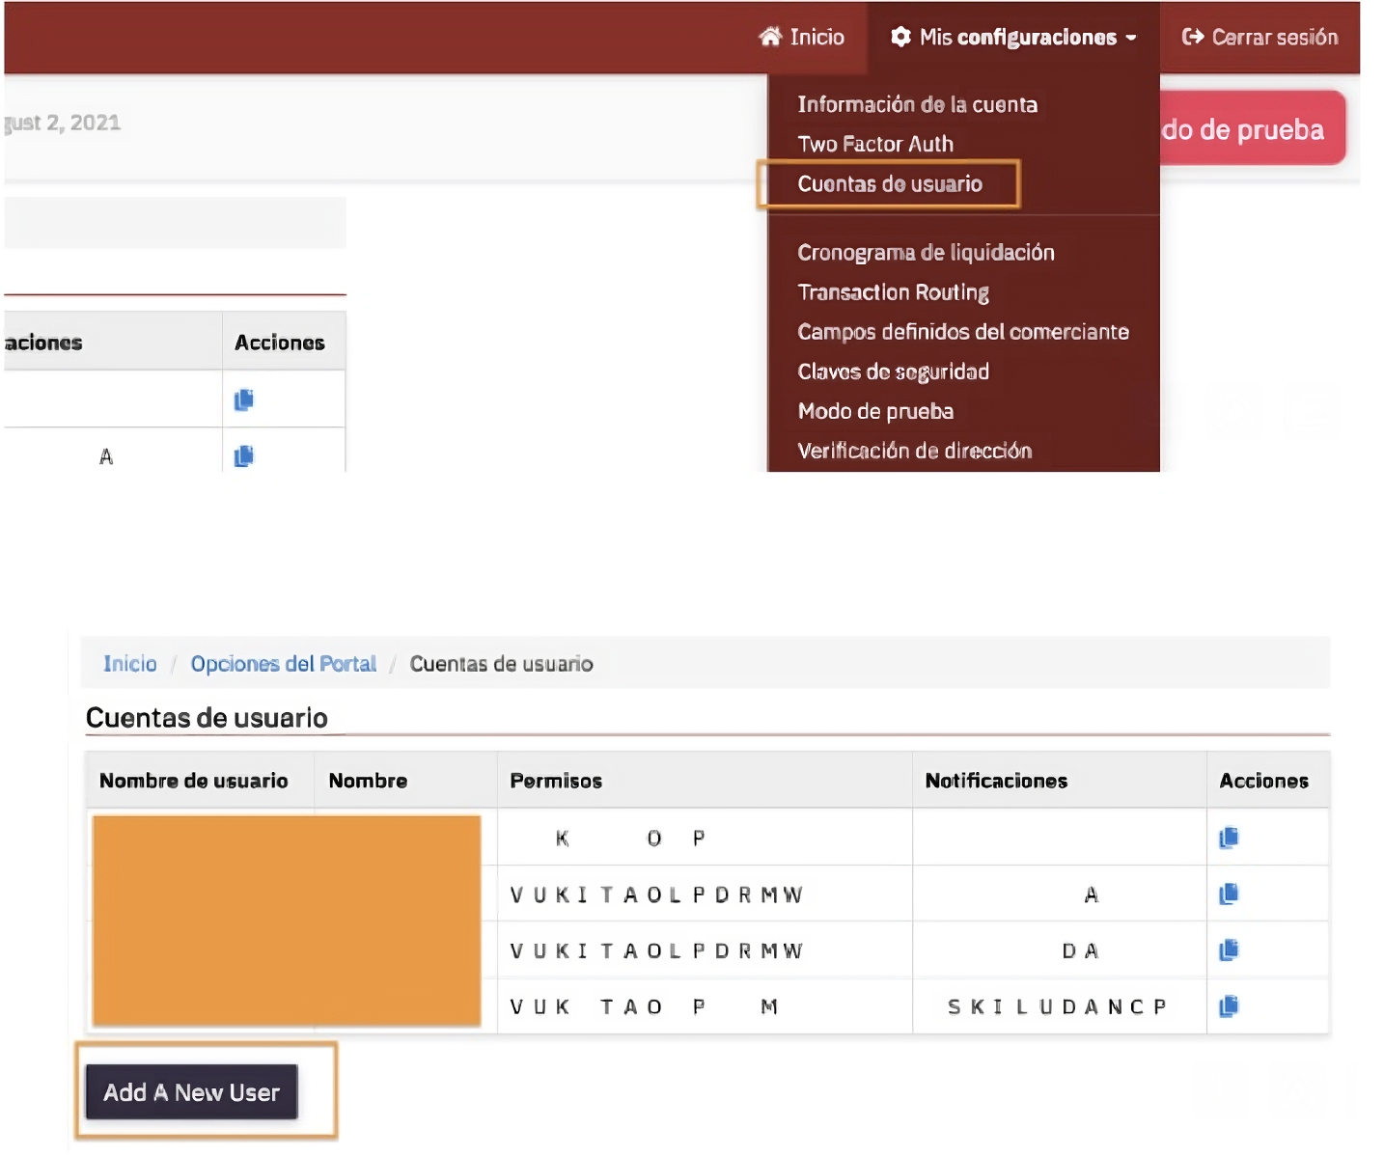The width and height of the screenshot is (1384, 1156).
Task: Click copy icon in third user row
Action: 1229,950
